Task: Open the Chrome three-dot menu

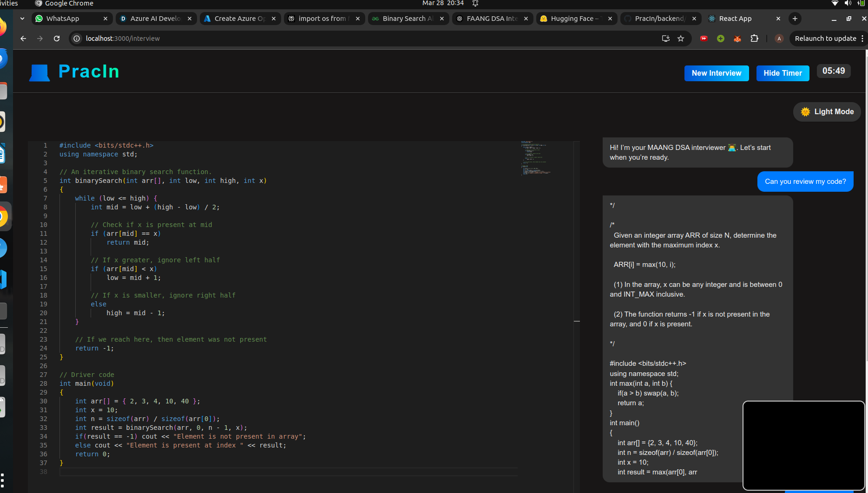Action: click(x=862, y=39)
